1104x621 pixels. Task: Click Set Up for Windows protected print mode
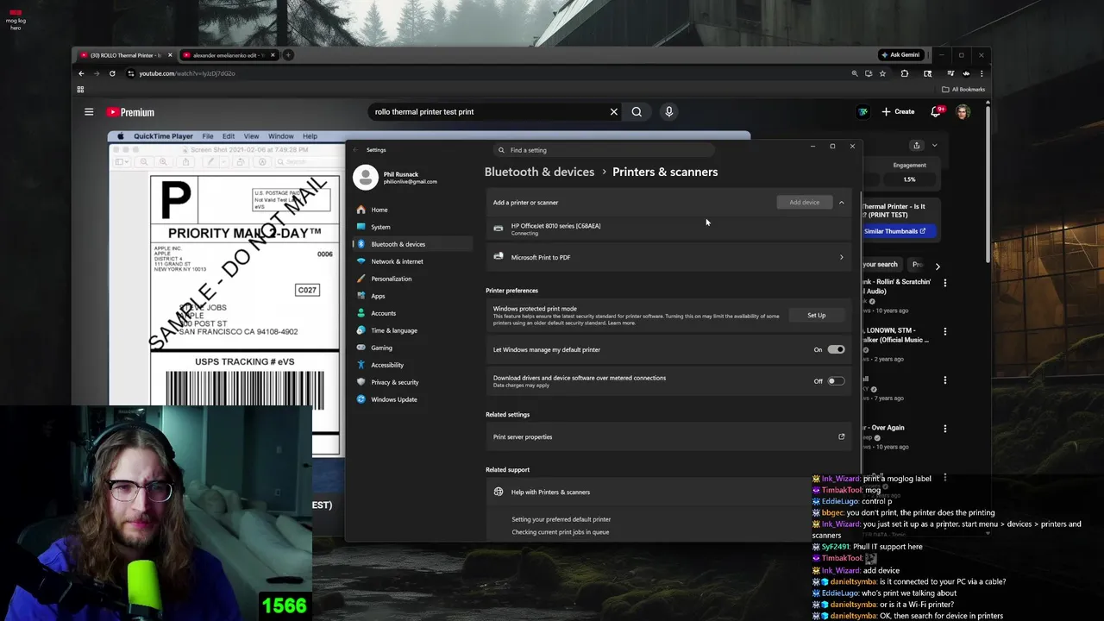click(816, 316)
